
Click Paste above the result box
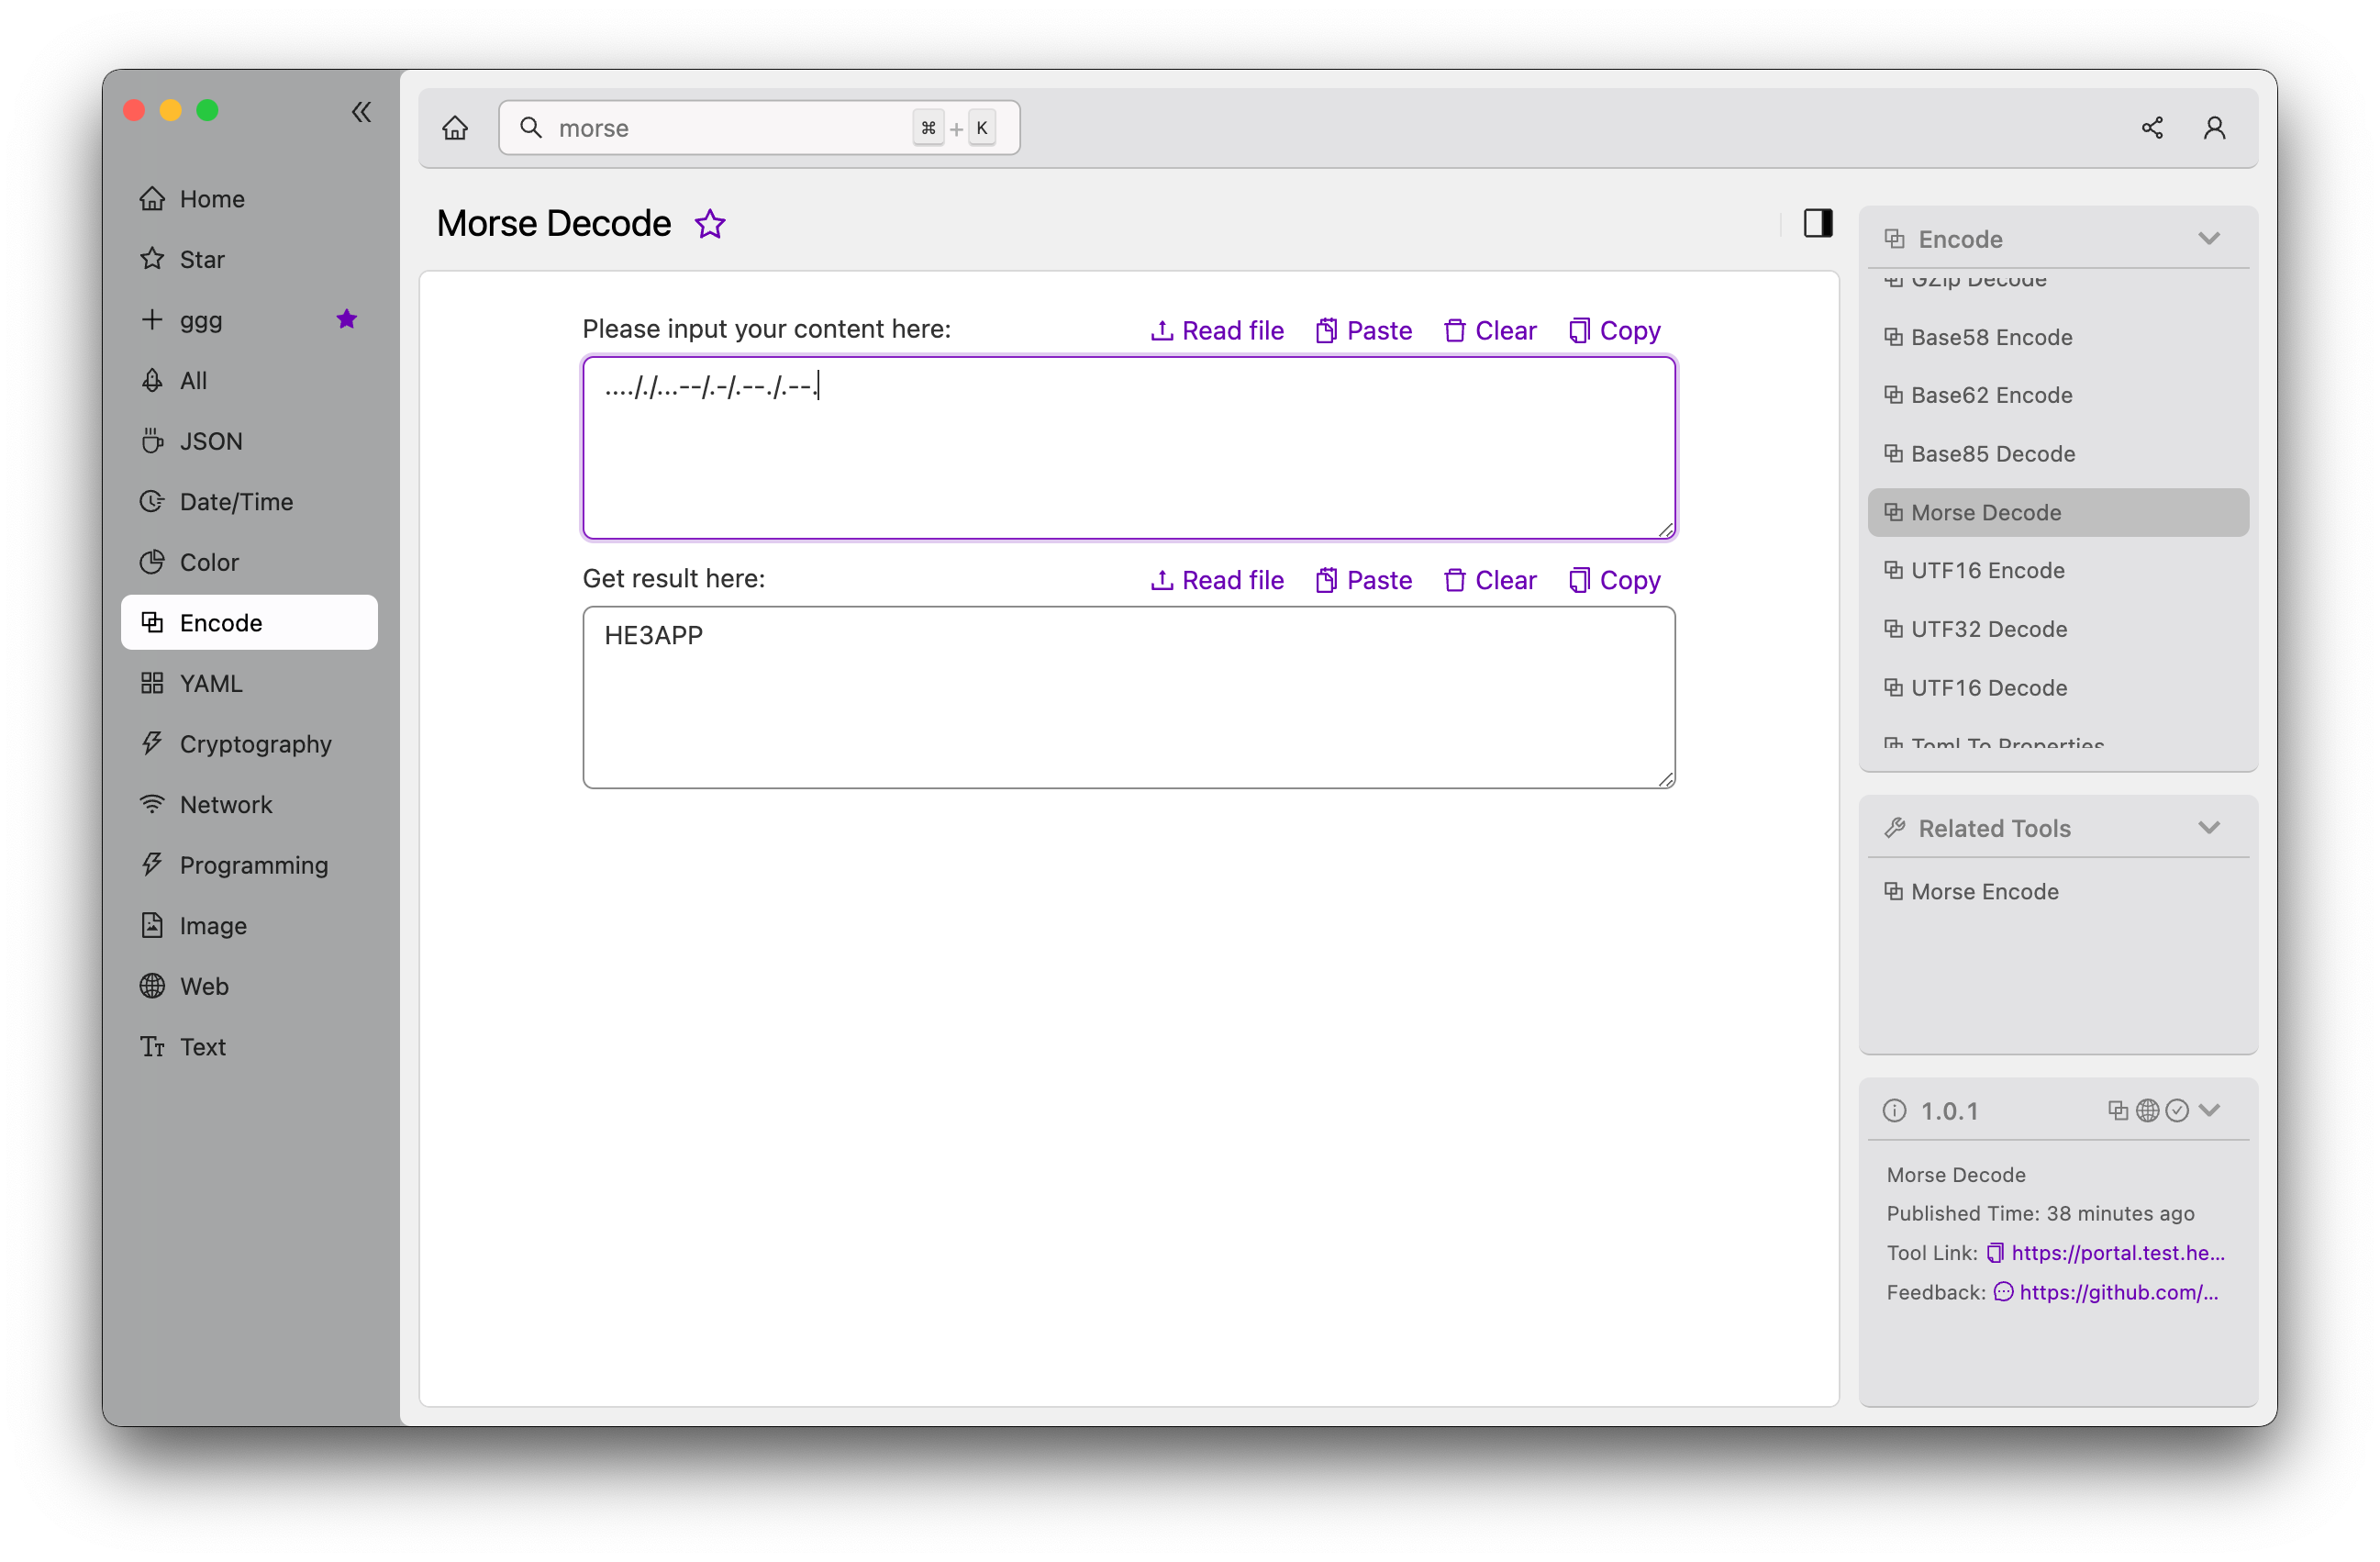1363,580
